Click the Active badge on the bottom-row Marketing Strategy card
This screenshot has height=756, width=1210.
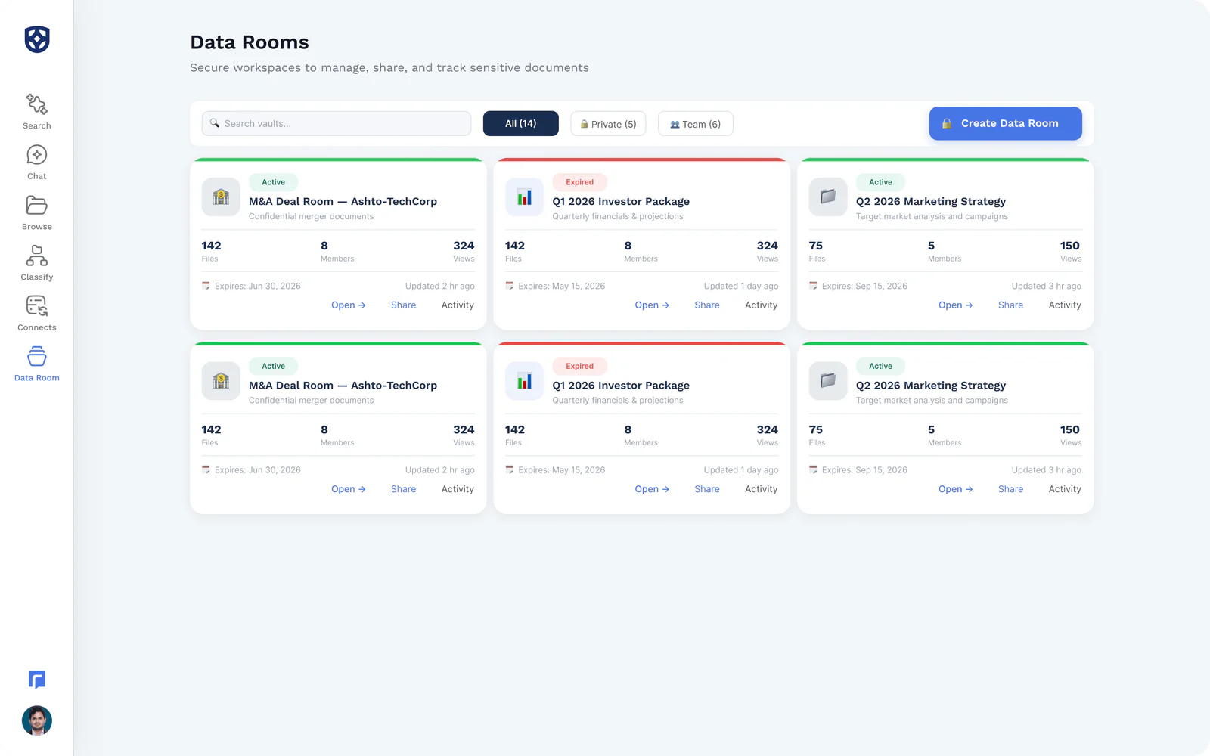coord(880,366)
